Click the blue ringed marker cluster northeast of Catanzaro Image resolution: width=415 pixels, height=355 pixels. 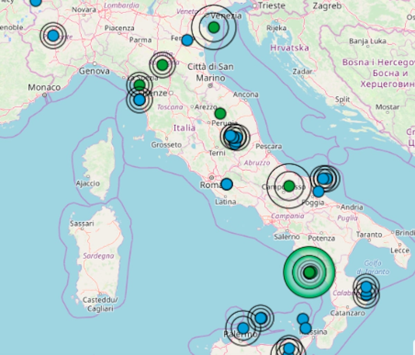(366, 290)
